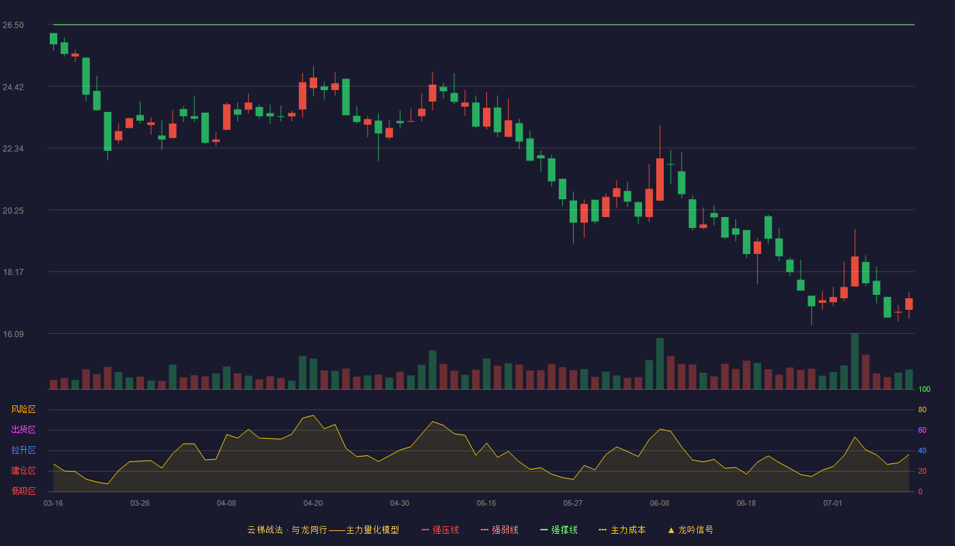This screenshot has width=955, height=546.
Task: Toggle the 主力成本 legend series
Action: tap(622, 530)
